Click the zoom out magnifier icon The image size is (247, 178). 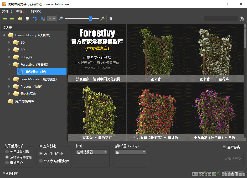61,19
